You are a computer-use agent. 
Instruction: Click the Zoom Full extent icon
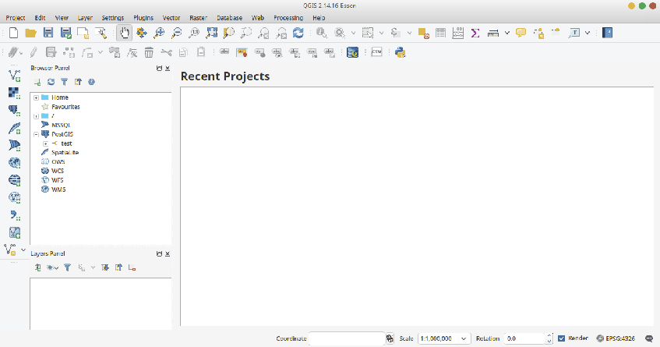tap(211, 33)
